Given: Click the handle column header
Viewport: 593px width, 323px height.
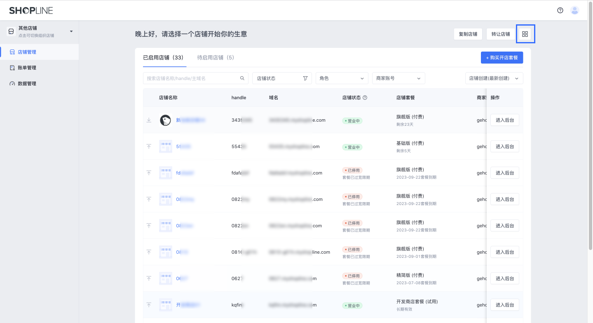Looking at the screenshot, I should (239, 98).
